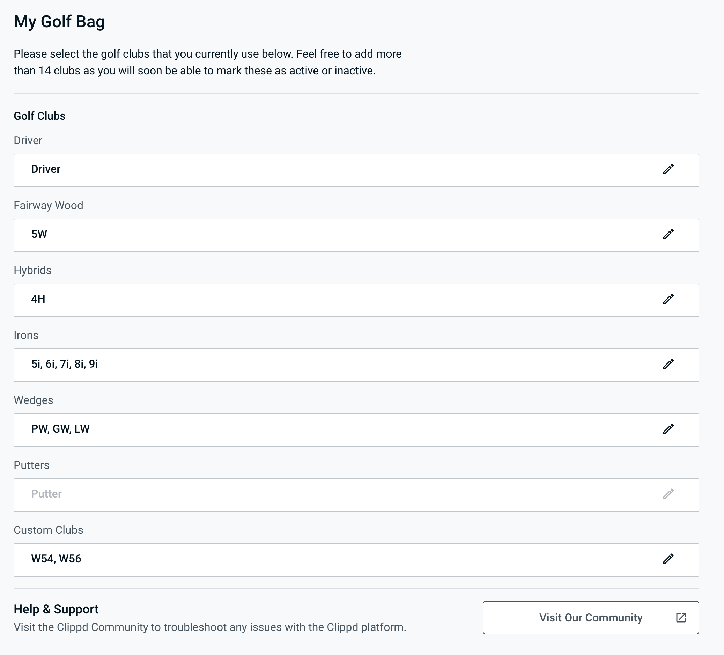Select the PW, GW, LW wedges field
The width and height of the screenshot is (724, 655).
point(323,430)
